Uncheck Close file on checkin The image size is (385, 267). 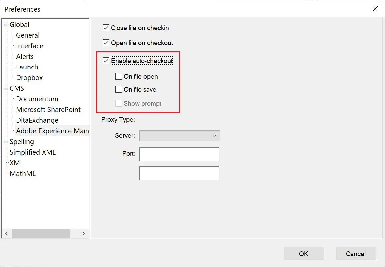[x=106, y=28]
